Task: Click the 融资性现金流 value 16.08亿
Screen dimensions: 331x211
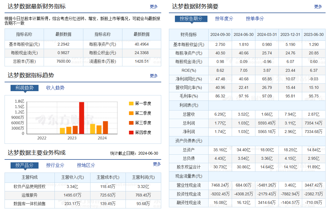Action: [220, 202]
